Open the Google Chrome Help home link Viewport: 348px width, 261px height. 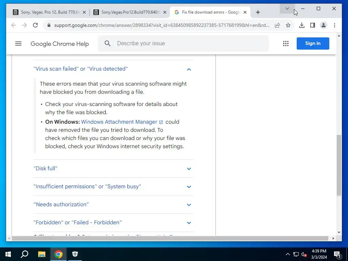pos(60,44)
